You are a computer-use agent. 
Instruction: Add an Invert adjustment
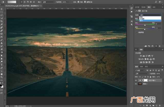[x=141, y=62]
